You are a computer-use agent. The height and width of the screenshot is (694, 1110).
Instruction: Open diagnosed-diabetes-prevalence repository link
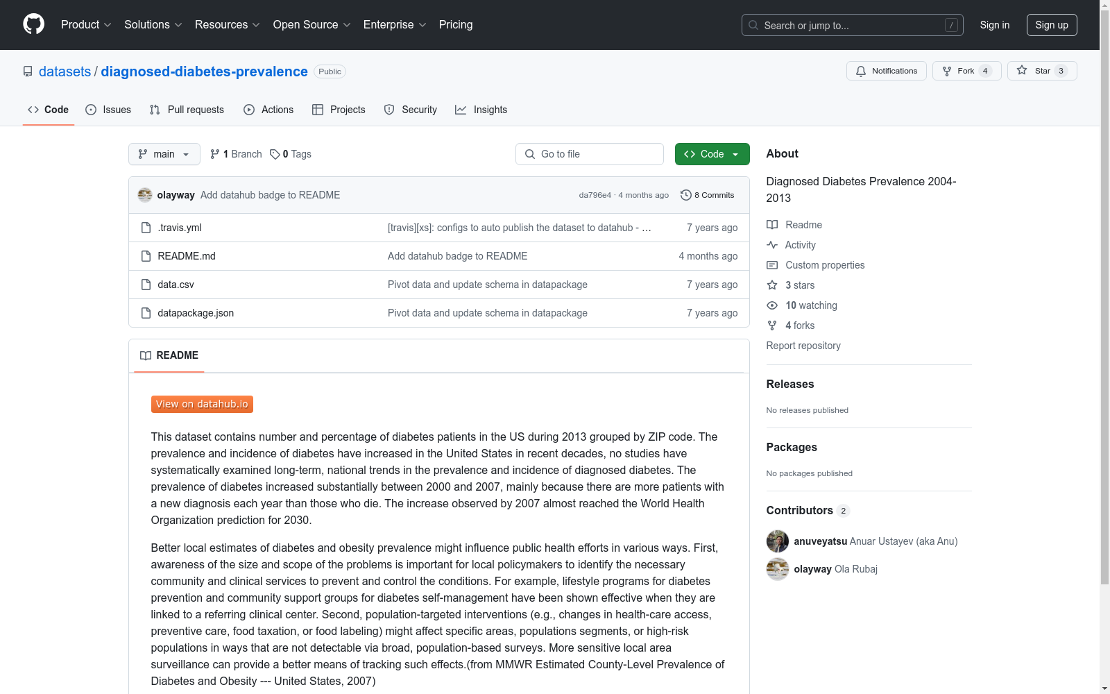click(x=204, y=71)
